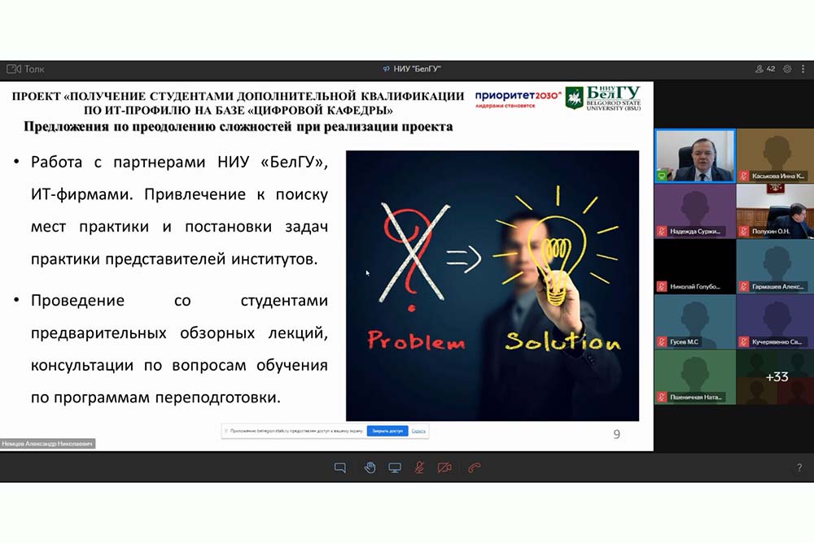
Task: Click muted mic icon on Кучерявенко tile
Action: click(744, 341)
